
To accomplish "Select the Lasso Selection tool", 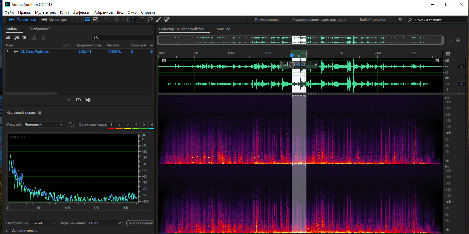I will 150,19.
